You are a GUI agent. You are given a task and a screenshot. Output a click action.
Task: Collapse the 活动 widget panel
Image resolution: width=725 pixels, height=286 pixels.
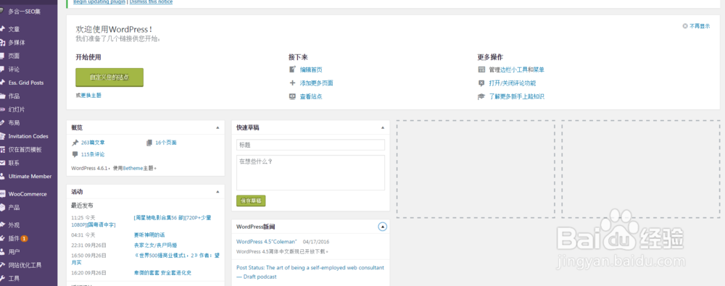coord(217,191)
